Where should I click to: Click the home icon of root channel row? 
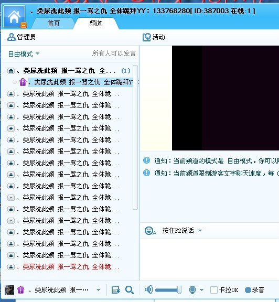pyautogui.click(x=11, y=71)
